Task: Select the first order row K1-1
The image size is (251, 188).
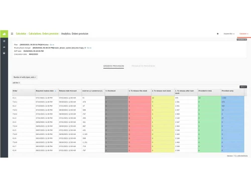Action: click(128, 98)
